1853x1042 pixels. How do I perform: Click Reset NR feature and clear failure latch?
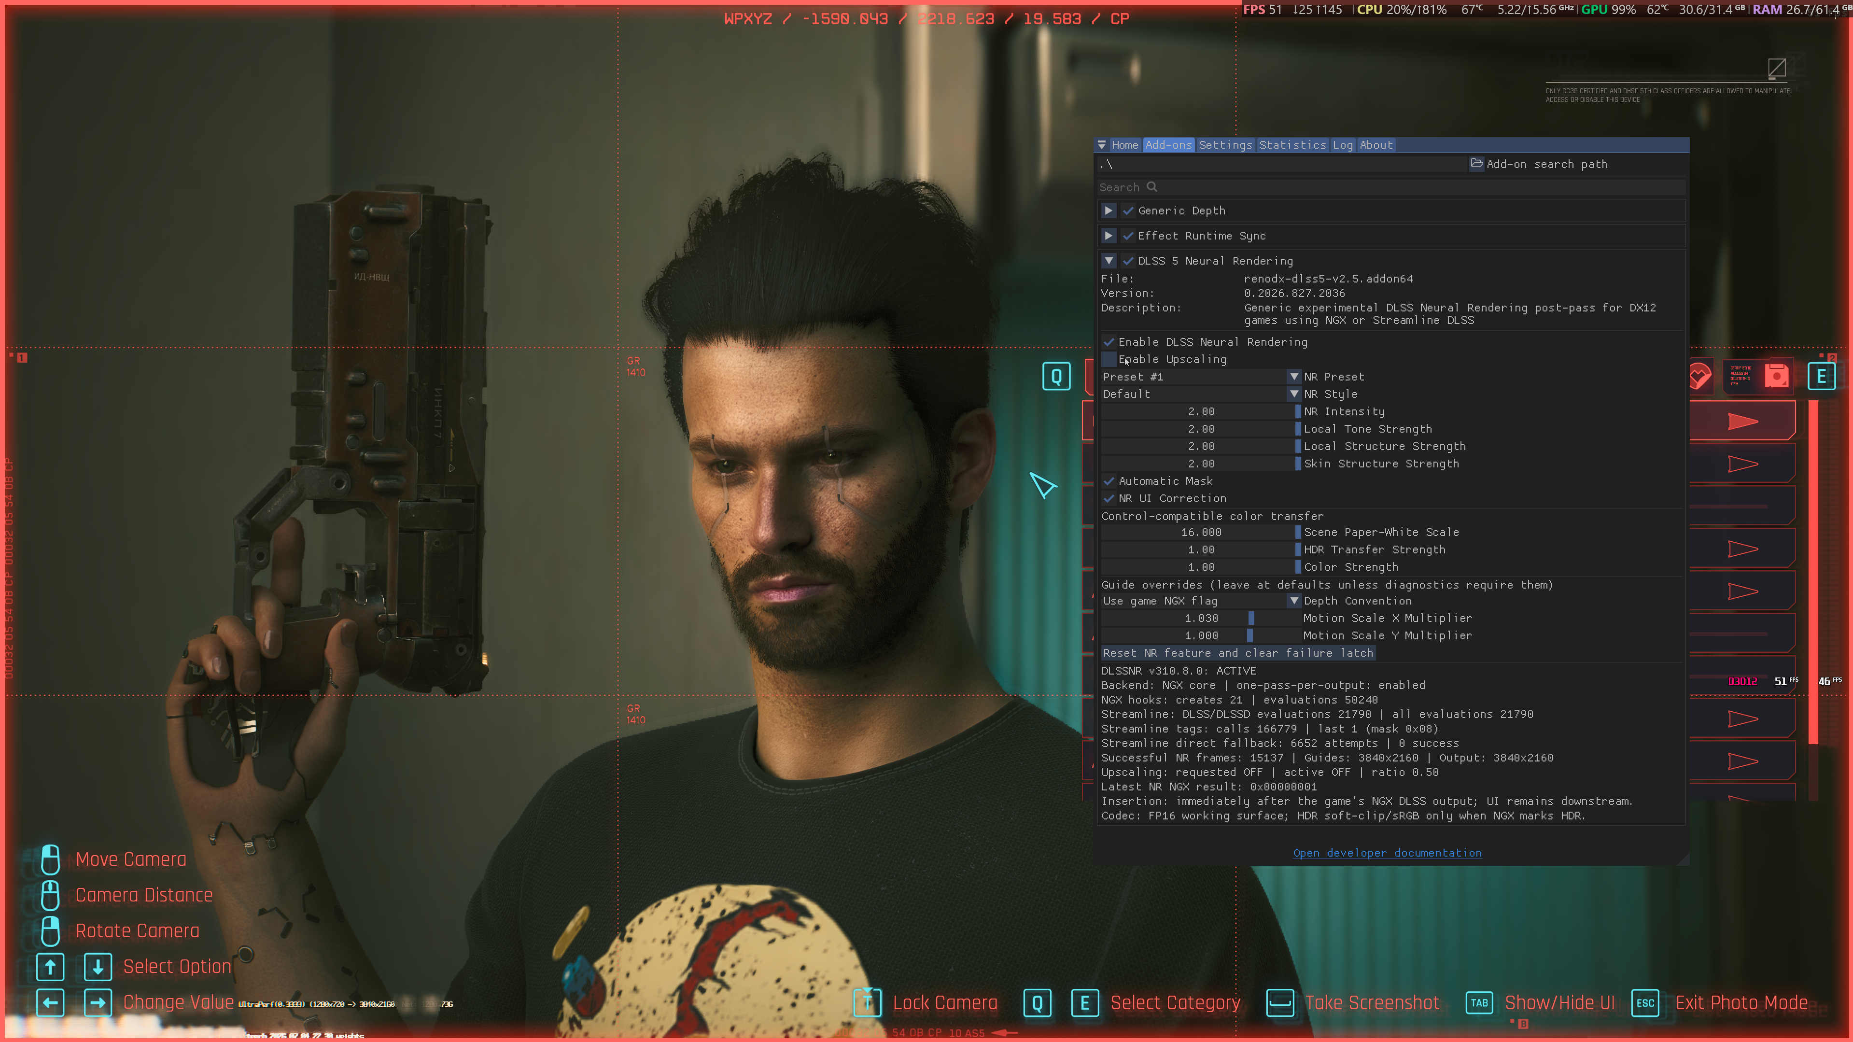click(1238, 653)
